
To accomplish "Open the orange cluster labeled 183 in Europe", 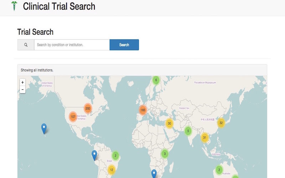I will (x=143, y=110).
